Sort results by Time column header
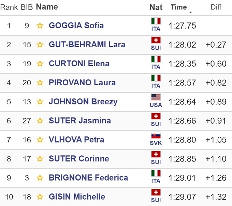 pyautogui.click(x=178, y=7)
